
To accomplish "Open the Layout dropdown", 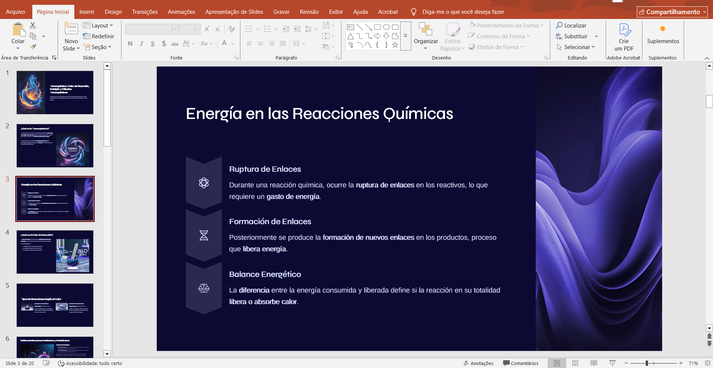I will (x=98, y=25).
